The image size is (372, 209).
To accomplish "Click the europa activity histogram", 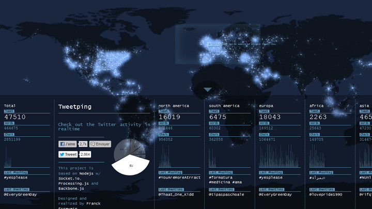I will 279,156.
